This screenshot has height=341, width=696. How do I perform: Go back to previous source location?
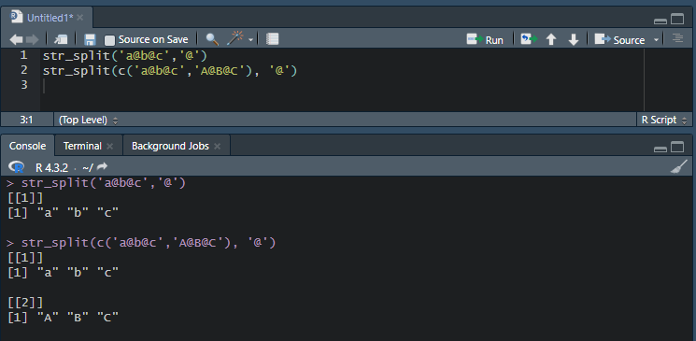coord(16,39)
